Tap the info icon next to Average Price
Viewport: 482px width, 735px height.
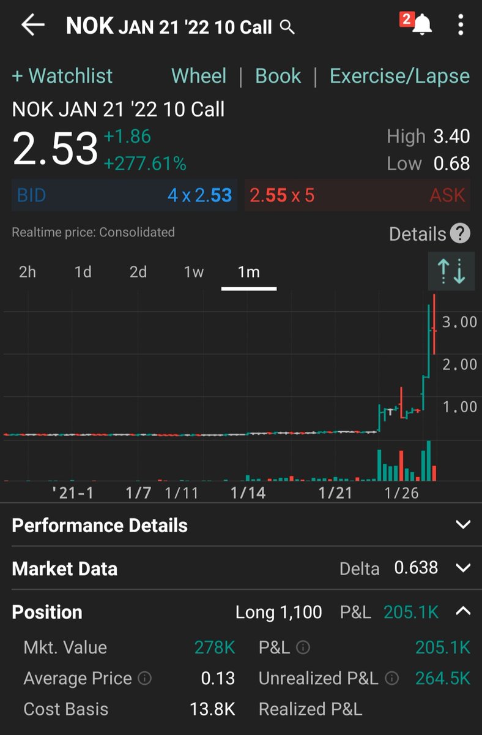[x=145, y=679]
